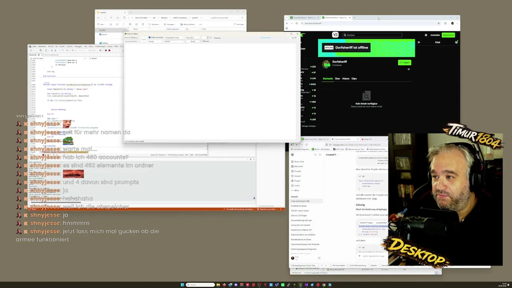Open WhatsApp from the Windows taskbar
The height and width of the screenshot is (288, 512).
point(283,285)
